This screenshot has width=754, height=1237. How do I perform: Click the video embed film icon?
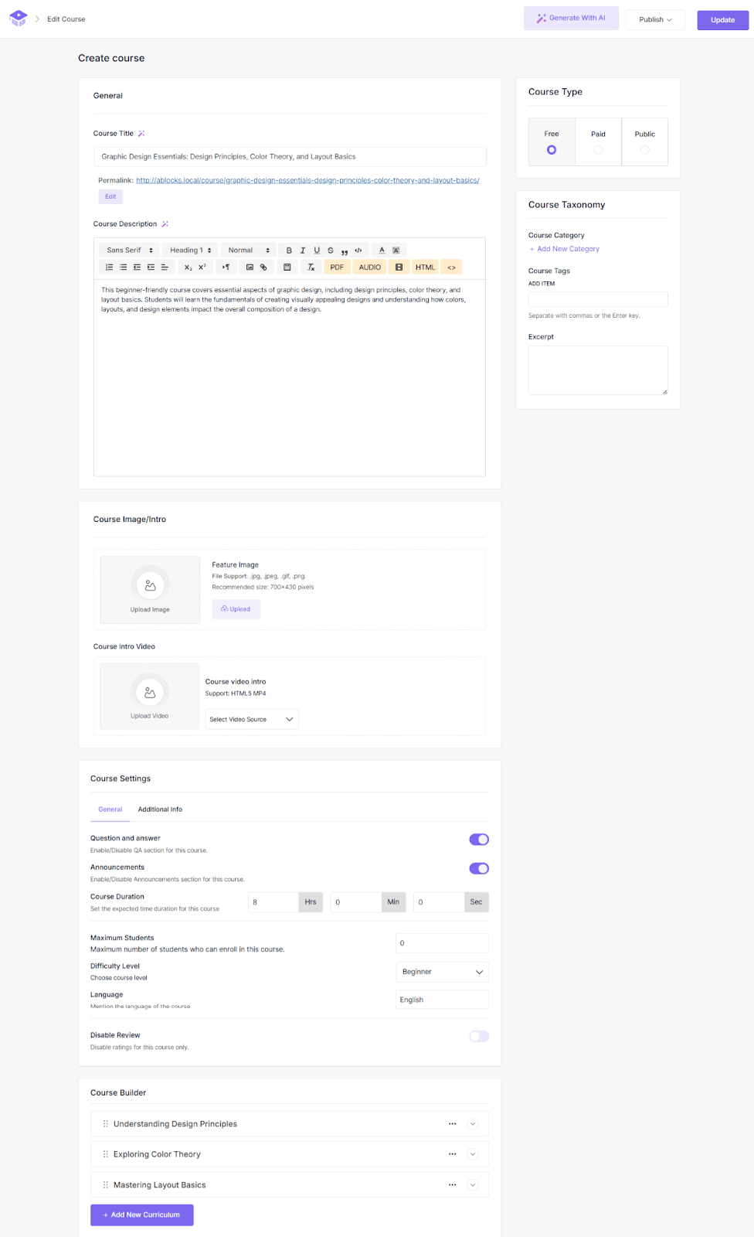[x=399, y=268]
